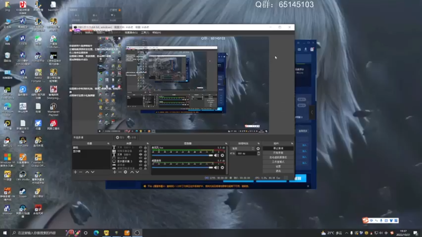Open settings gear of second mixer channel
The width and height of the screenshot is (422, 237).
(222, 167)
